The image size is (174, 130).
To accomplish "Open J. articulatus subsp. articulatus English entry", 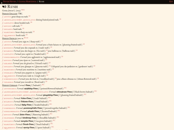I will tap(19, 20).
